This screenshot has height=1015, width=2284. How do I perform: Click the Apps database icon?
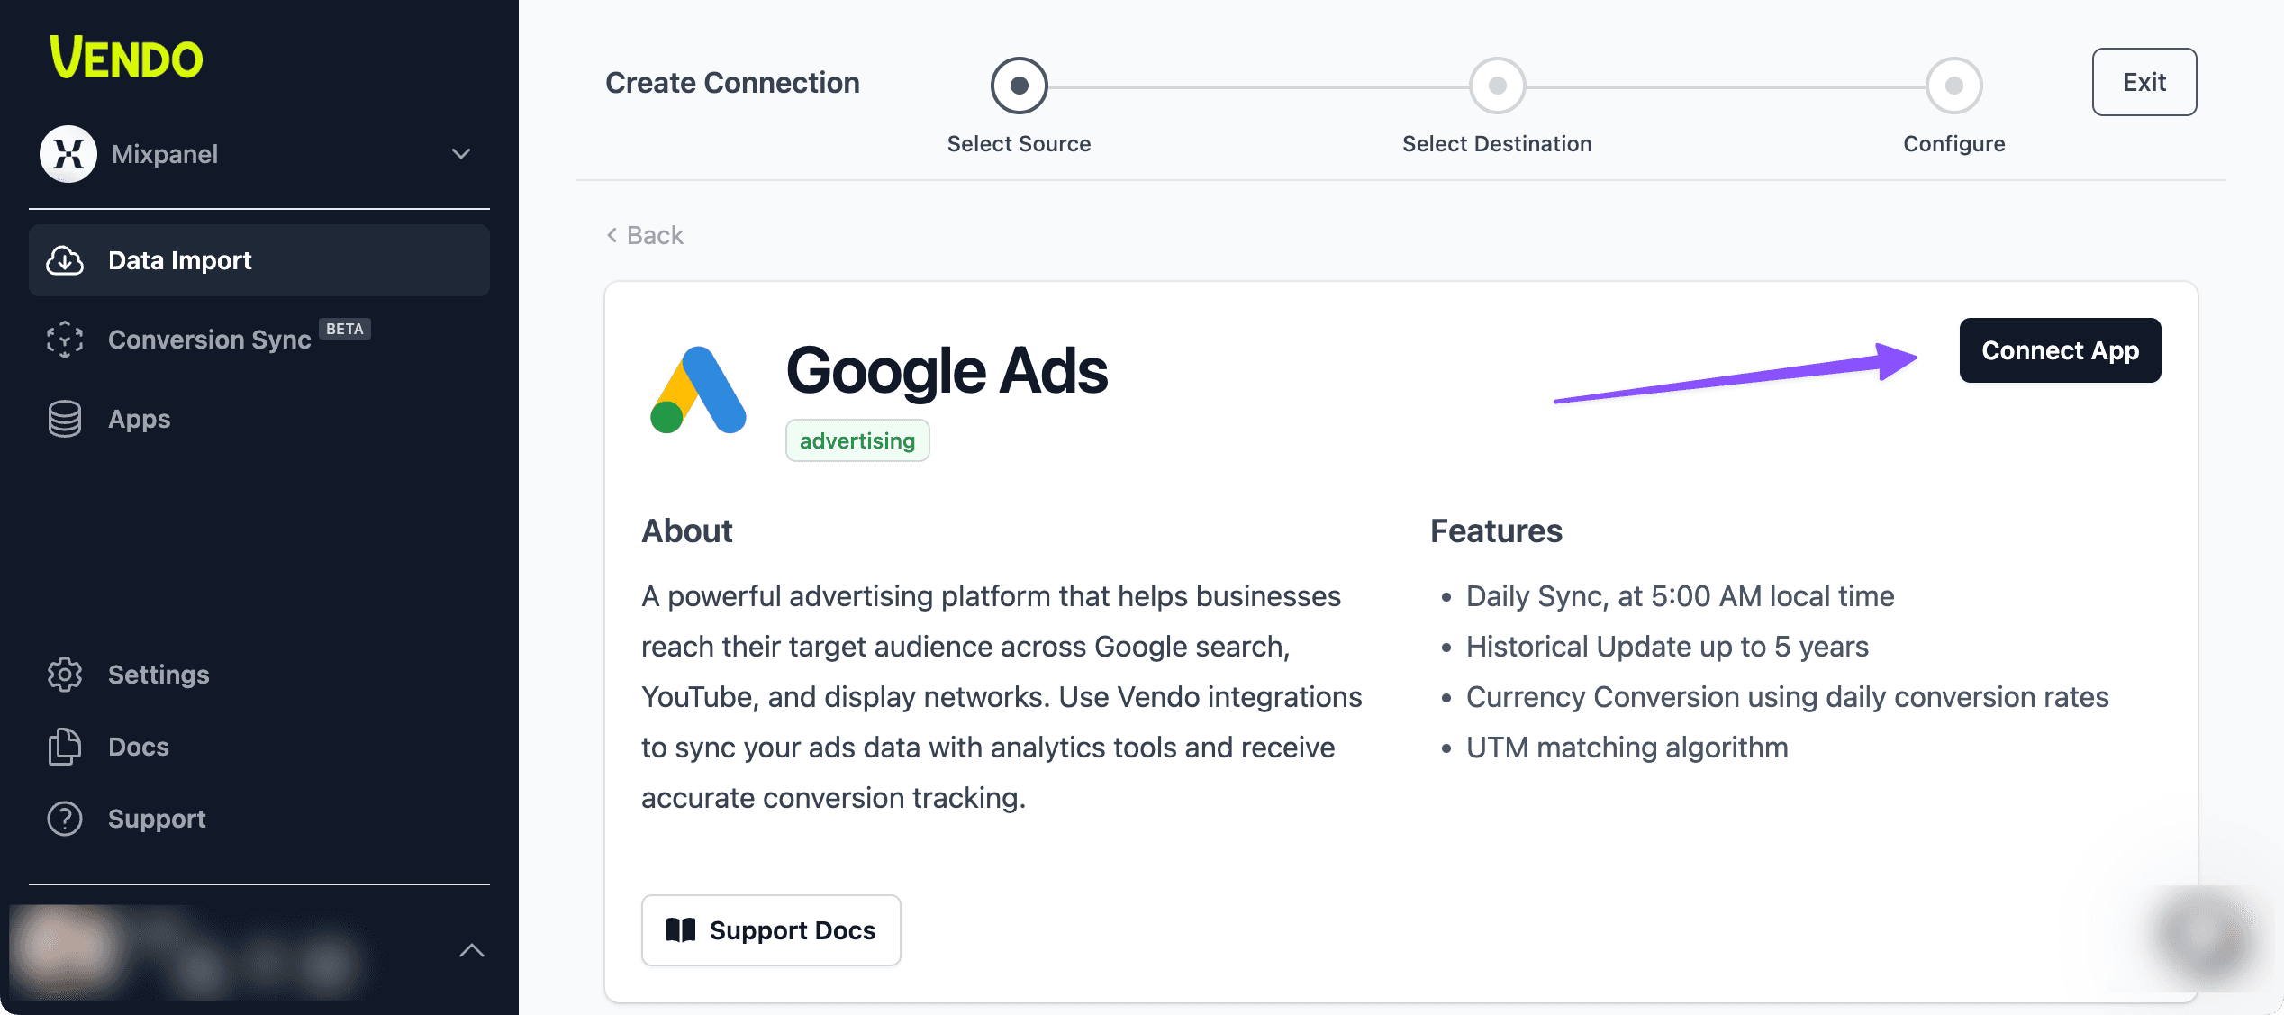pyautogui.click(x=65, y=419)
